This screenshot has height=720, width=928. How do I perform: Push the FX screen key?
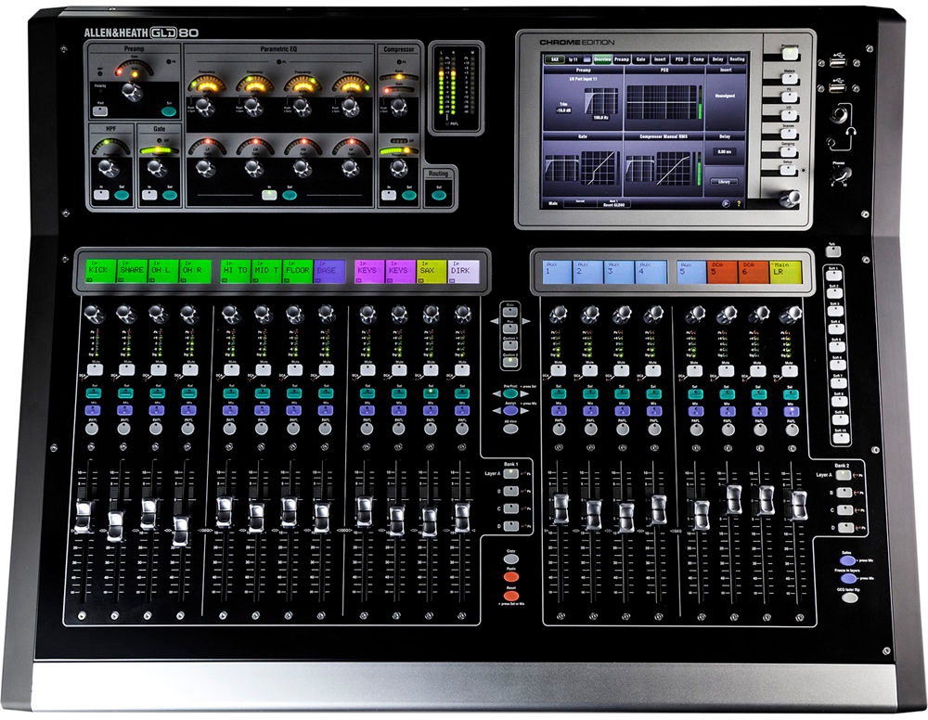click(x=790, y=96)
